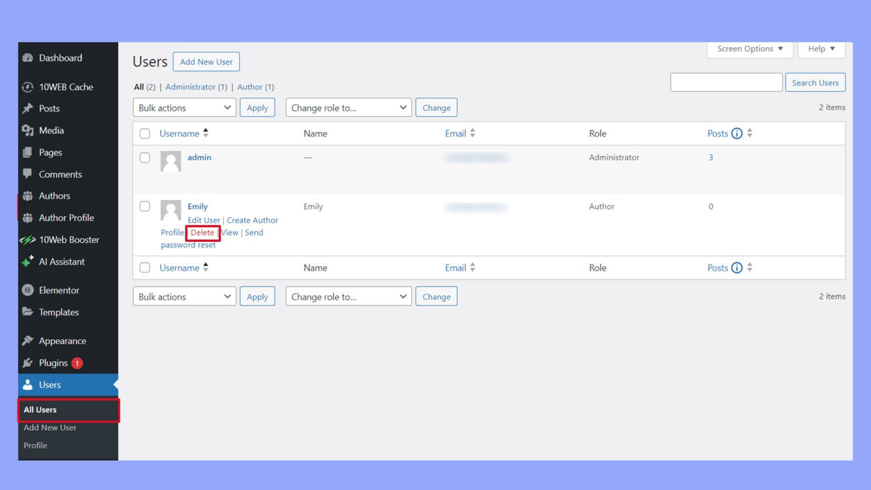Open the Screen Options panel
871x490 pixels.
(749, 49)
